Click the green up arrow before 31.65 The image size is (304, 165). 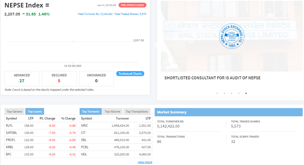(24, 14)
